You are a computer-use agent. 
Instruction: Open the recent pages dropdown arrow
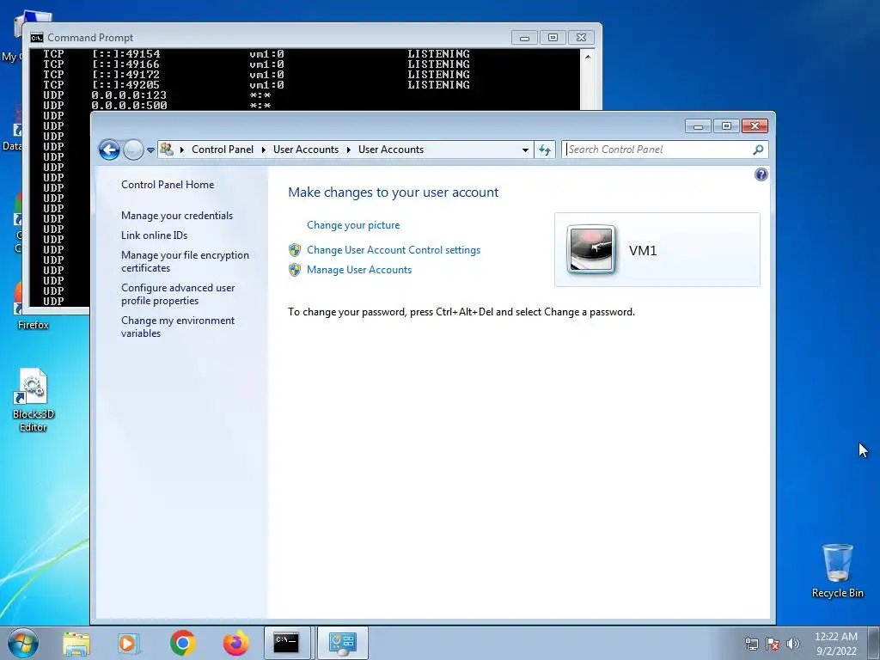pos(150,150)
